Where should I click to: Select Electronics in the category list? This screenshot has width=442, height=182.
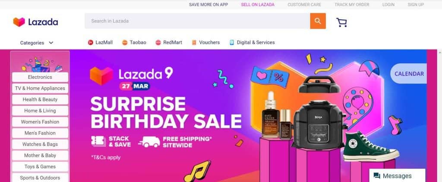[40, 77]
